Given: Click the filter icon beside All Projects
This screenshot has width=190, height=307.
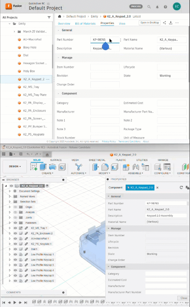Looking at the screenshot, I should tap(49, 17).
